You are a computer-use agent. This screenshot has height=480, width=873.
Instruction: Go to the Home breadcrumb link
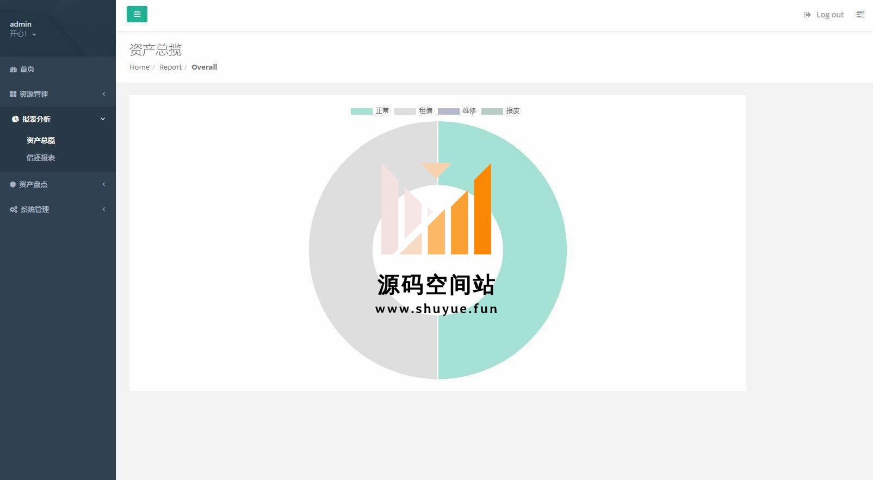139,67
